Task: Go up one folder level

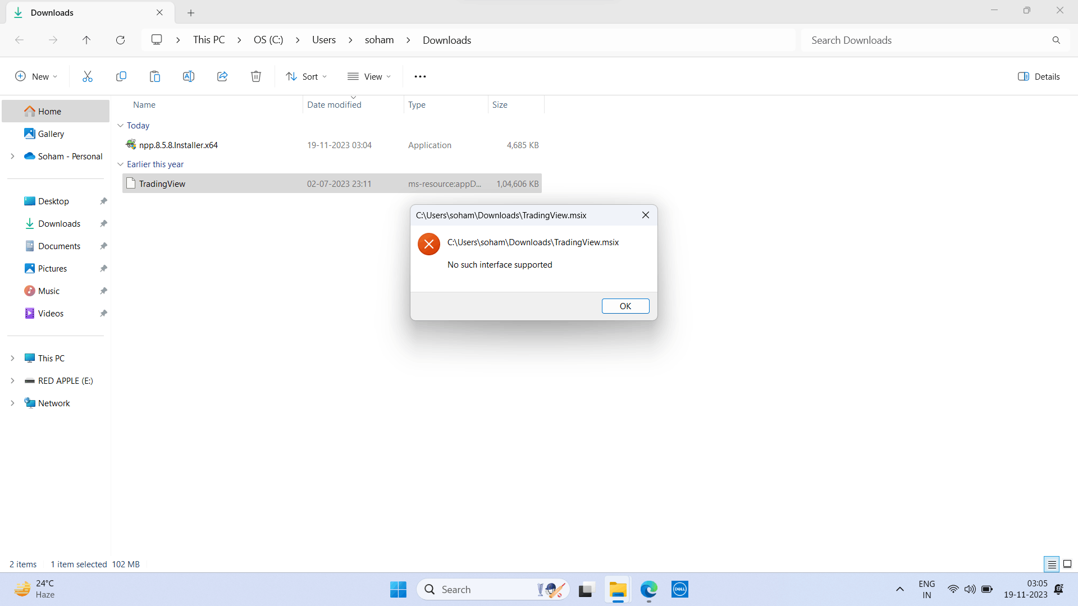Action: (86, 40)
